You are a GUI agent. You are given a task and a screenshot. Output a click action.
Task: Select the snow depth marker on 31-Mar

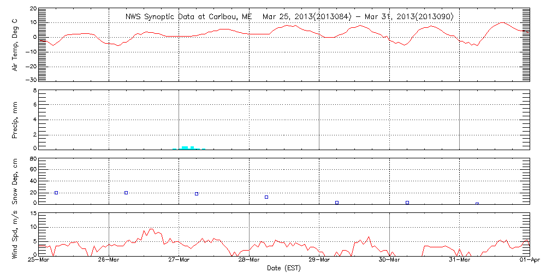tap(477, 204)
